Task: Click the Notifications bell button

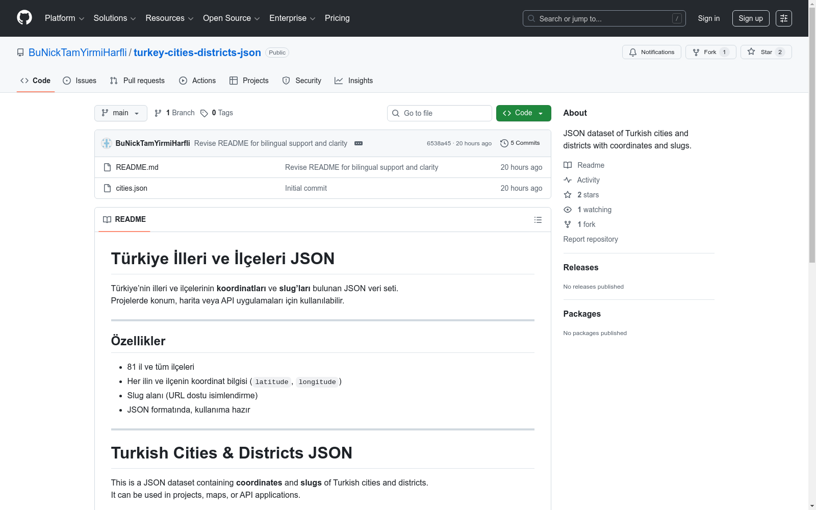Action: pos(651,52)
